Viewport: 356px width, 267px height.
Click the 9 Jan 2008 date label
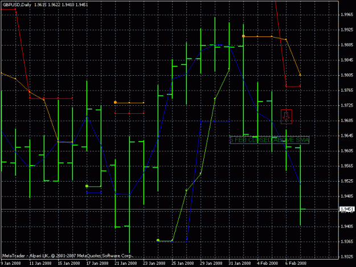pos(11,263)
